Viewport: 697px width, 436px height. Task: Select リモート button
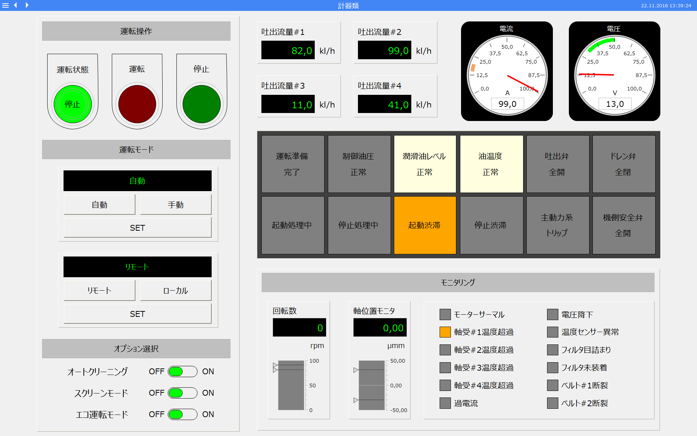pyautogui.click(x=99, y=291)
